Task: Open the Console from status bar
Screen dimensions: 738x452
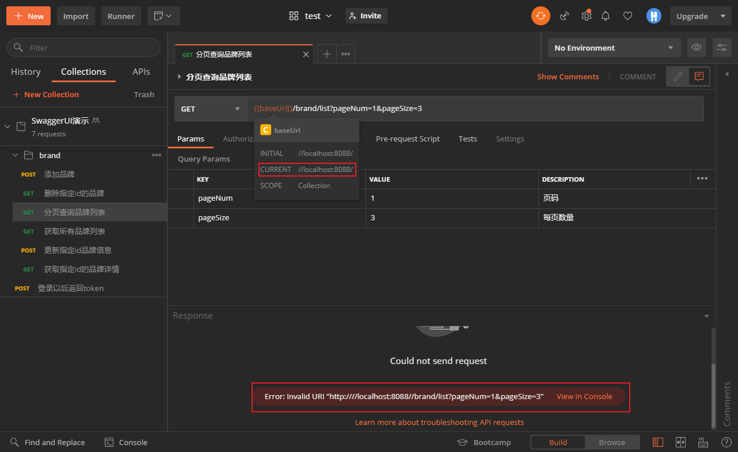Action: point(126,442)
